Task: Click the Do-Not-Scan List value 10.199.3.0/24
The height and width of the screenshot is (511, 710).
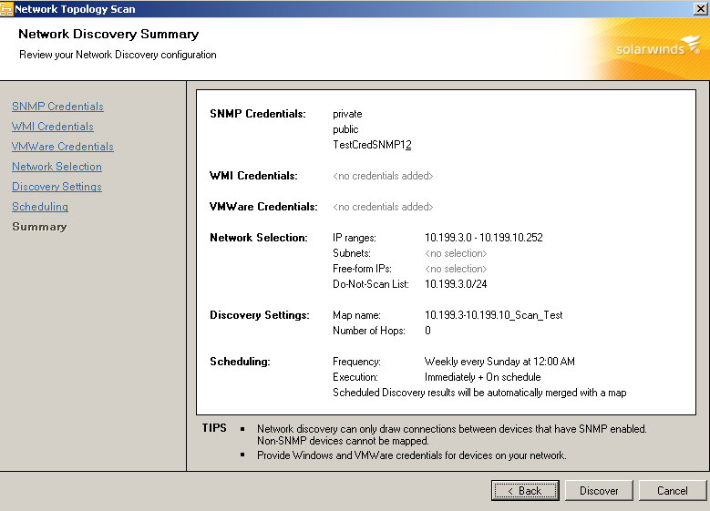Action: 457,284
